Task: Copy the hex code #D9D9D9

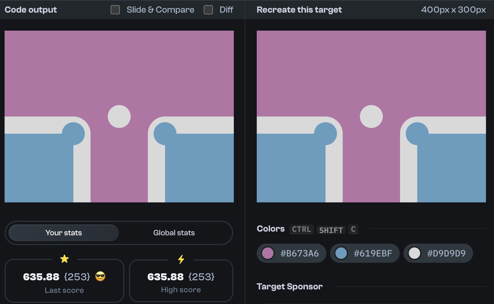Action: tap(446, 253)
